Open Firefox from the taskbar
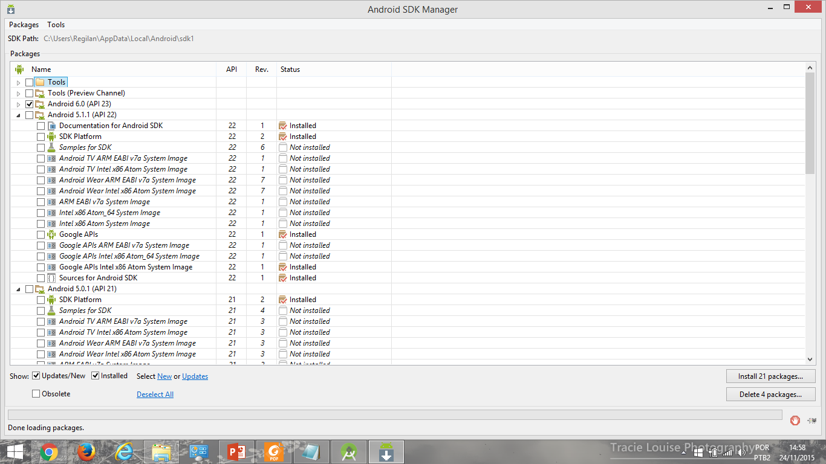This screenshot has width=826, height=464. pyautogui.click(x=86, y=452)
